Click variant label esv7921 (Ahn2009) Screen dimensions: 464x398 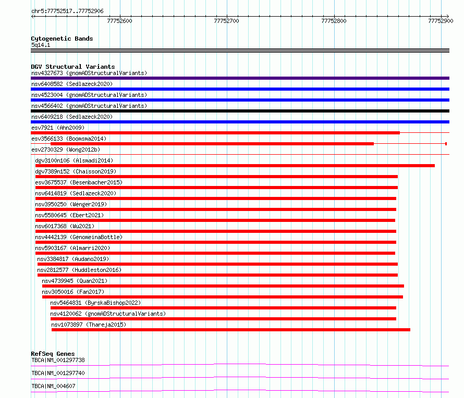58,128
